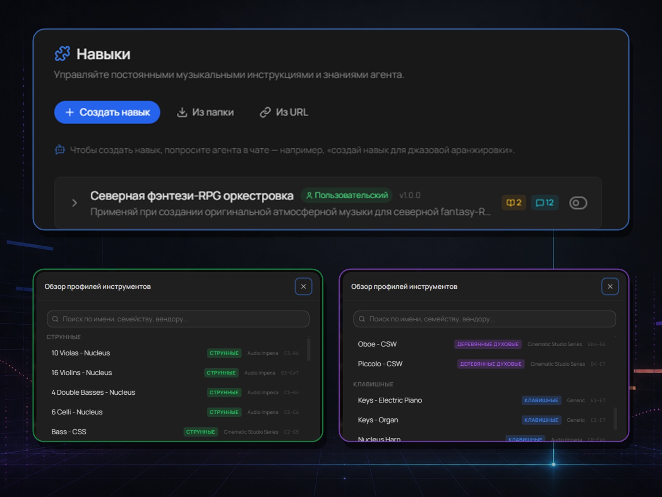Click the СТРУННЫЕ section header
This screenshot has height=497, width=662.
pos(64,337)
